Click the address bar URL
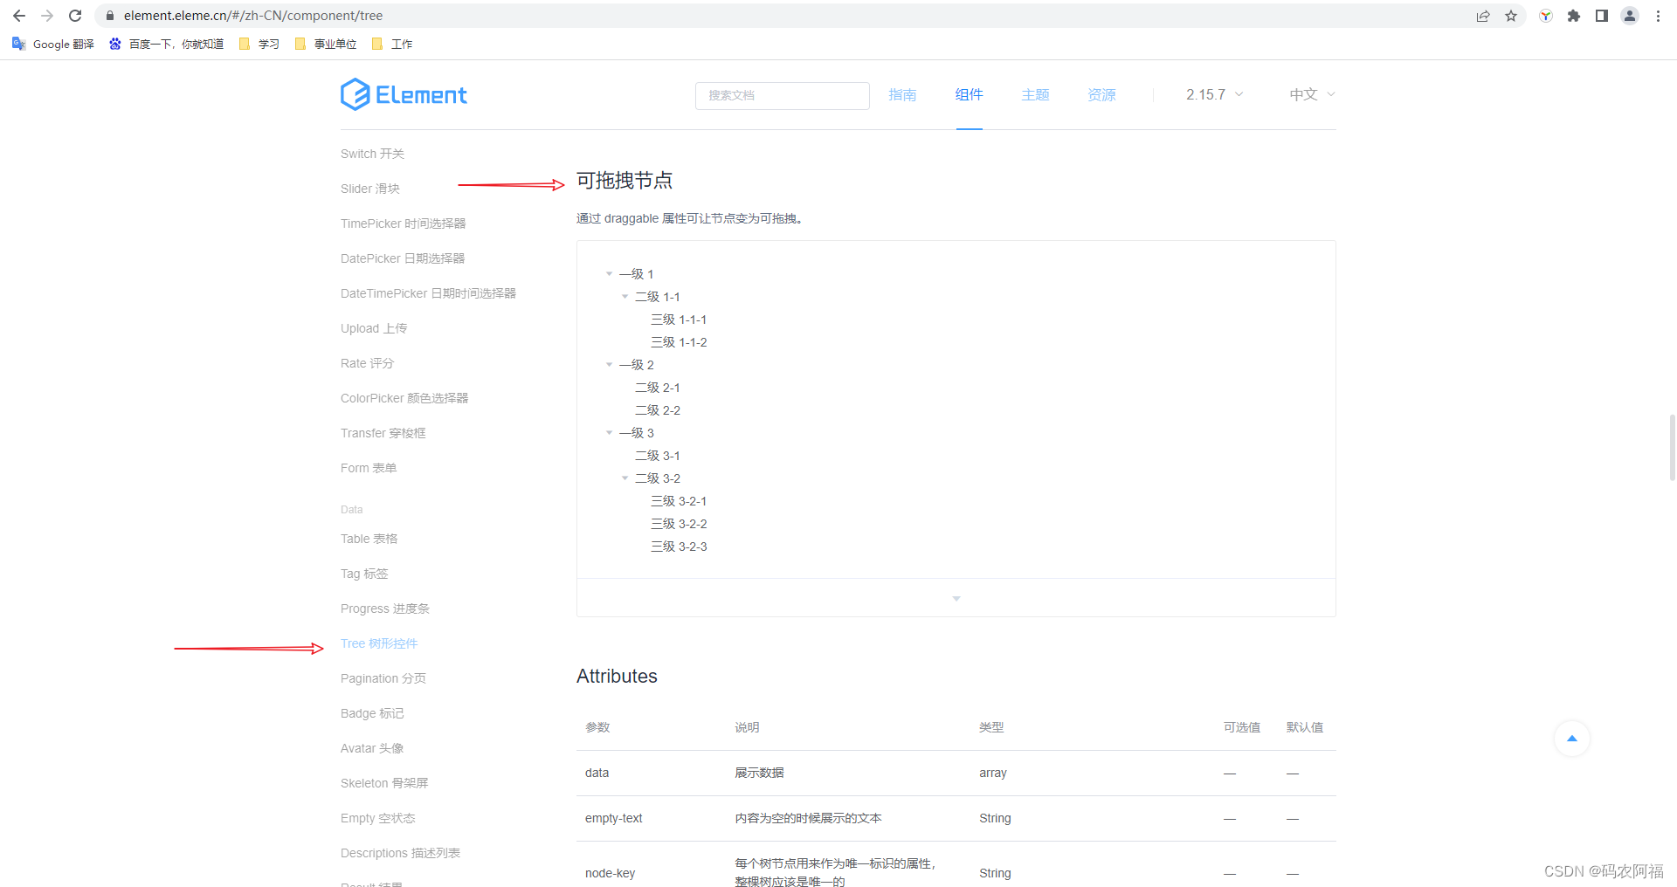Screen dimensions: 1677x887 253,16
